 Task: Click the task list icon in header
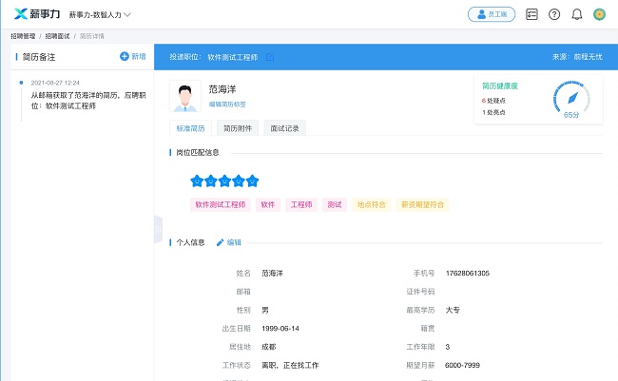tap(531, 14)
